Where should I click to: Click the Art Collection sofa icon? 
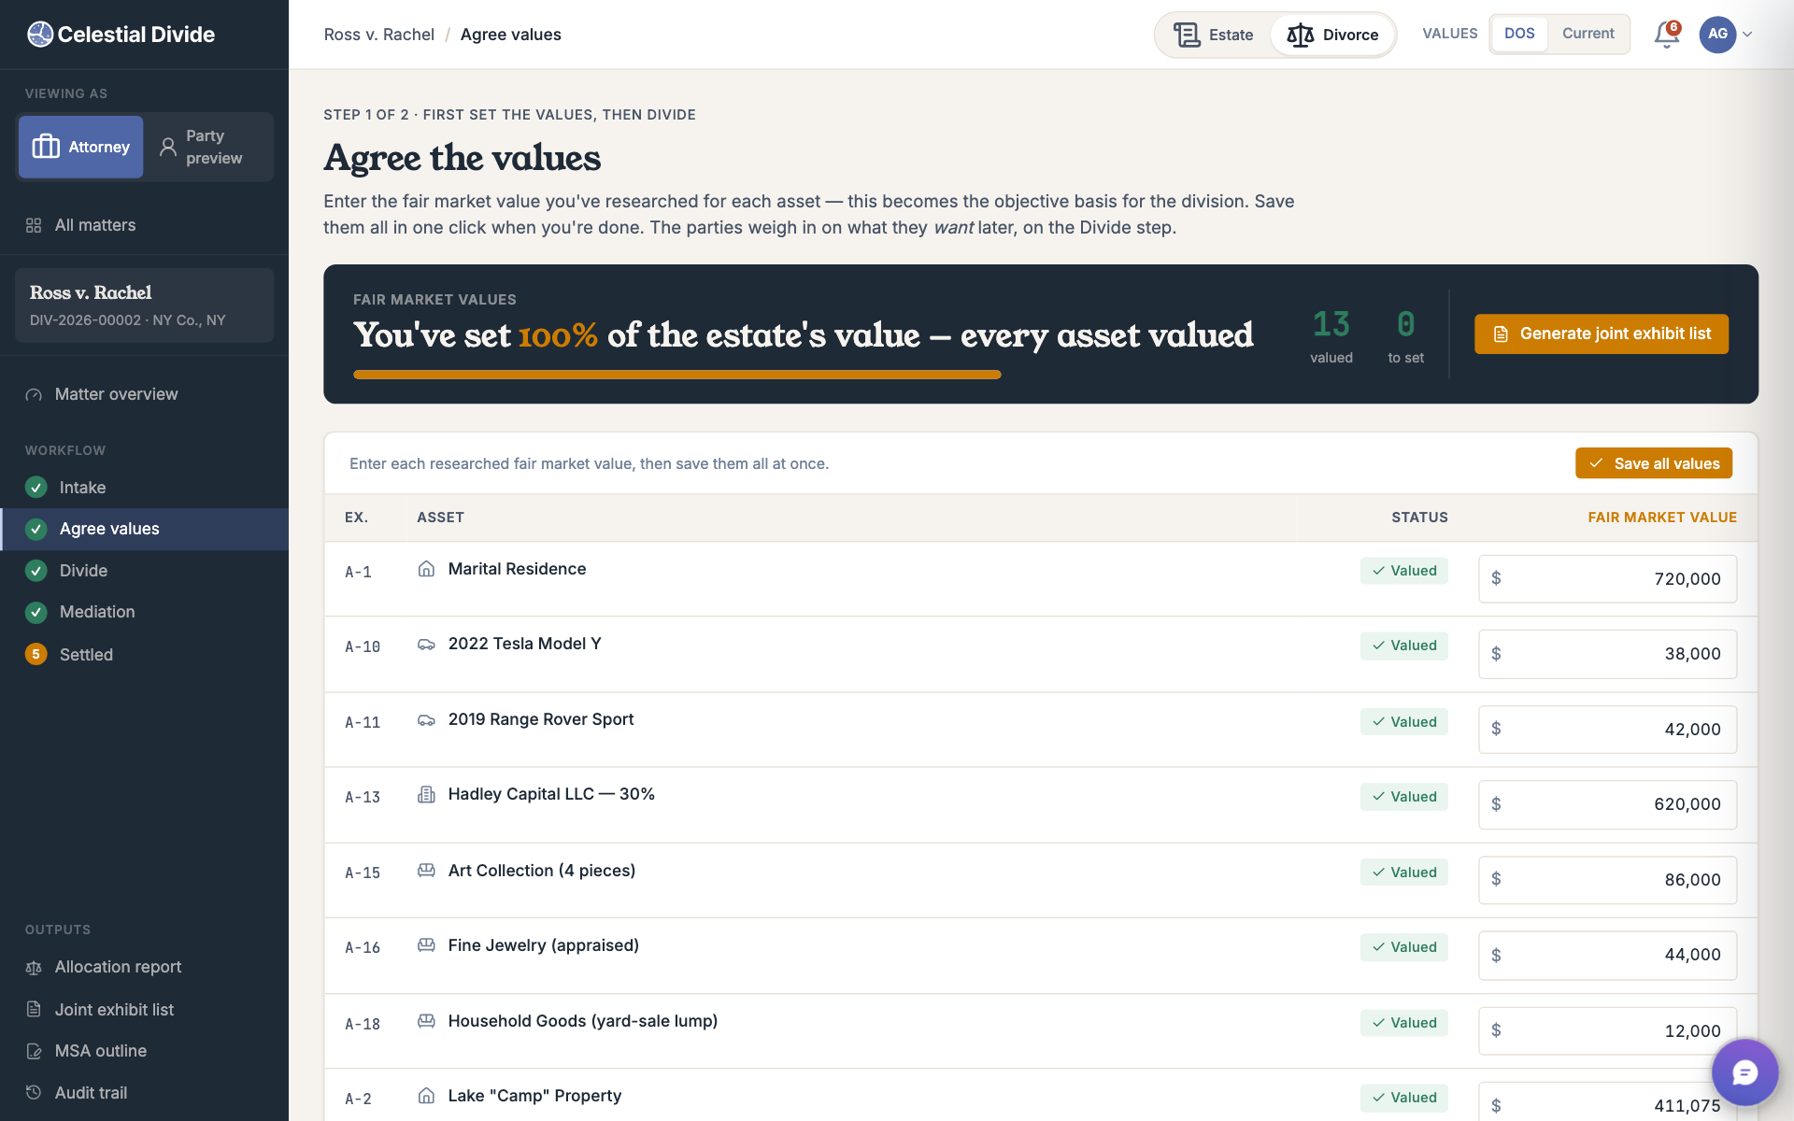[426, 871]
